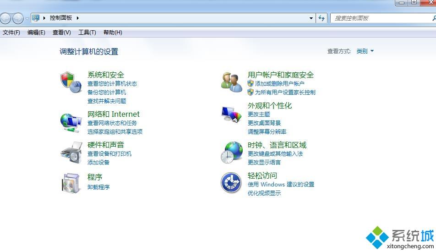The width and height of the screenshot is (436, 251).
Task: Expand the arrow after 控制面板 in breadcrumb
Action: tap(78, 18)
